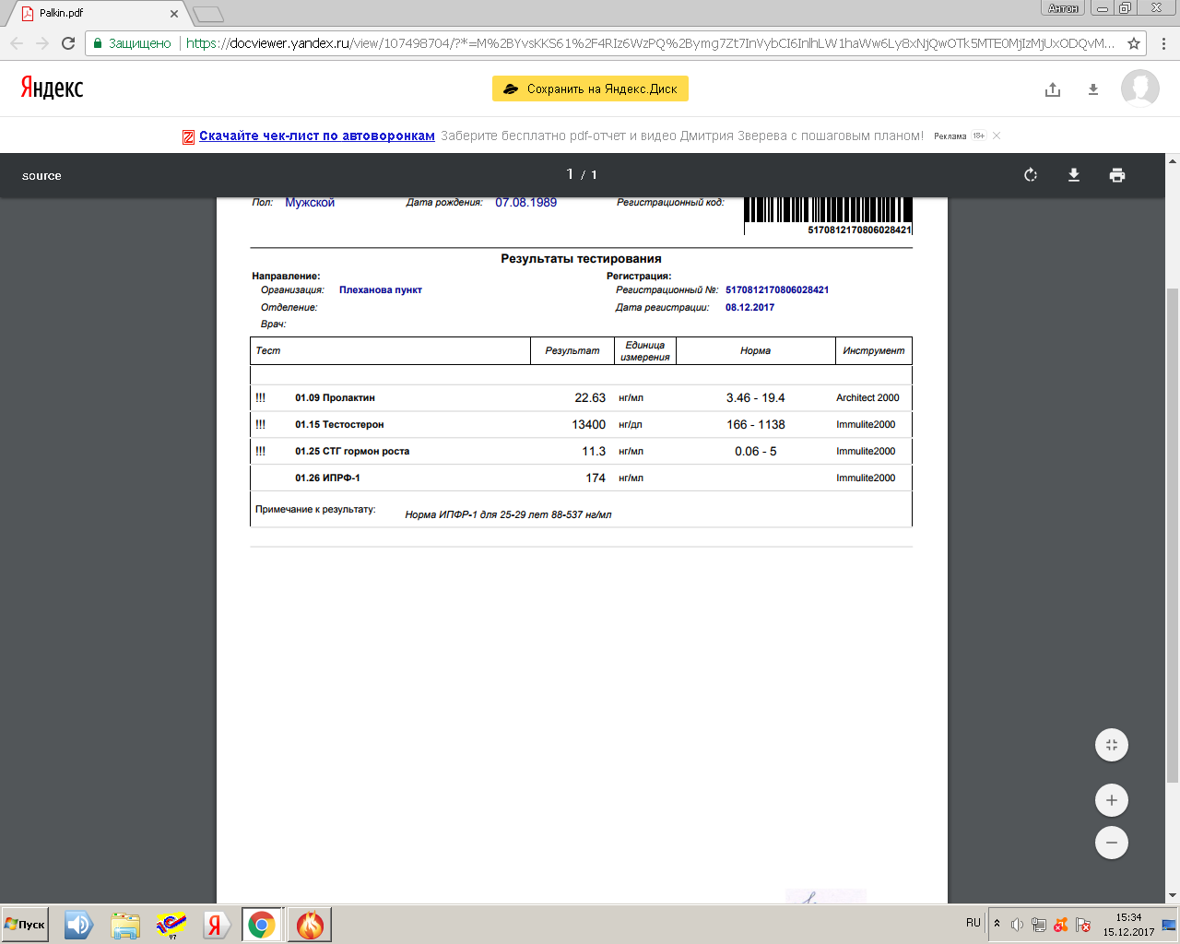Click download icon in Yandex header
The image size is (1180, 944).
pos(1093,89)
